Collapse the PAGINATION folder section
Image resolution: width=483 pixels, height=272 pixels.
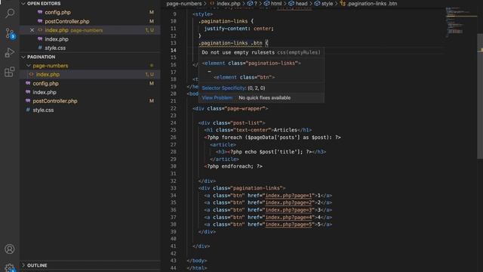click(23, 57)
